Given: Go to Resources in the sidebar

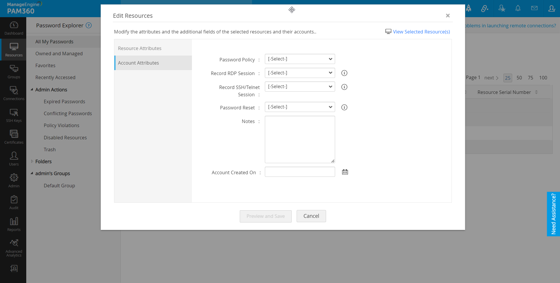Looking at the screenshot, I should (14, 50).
